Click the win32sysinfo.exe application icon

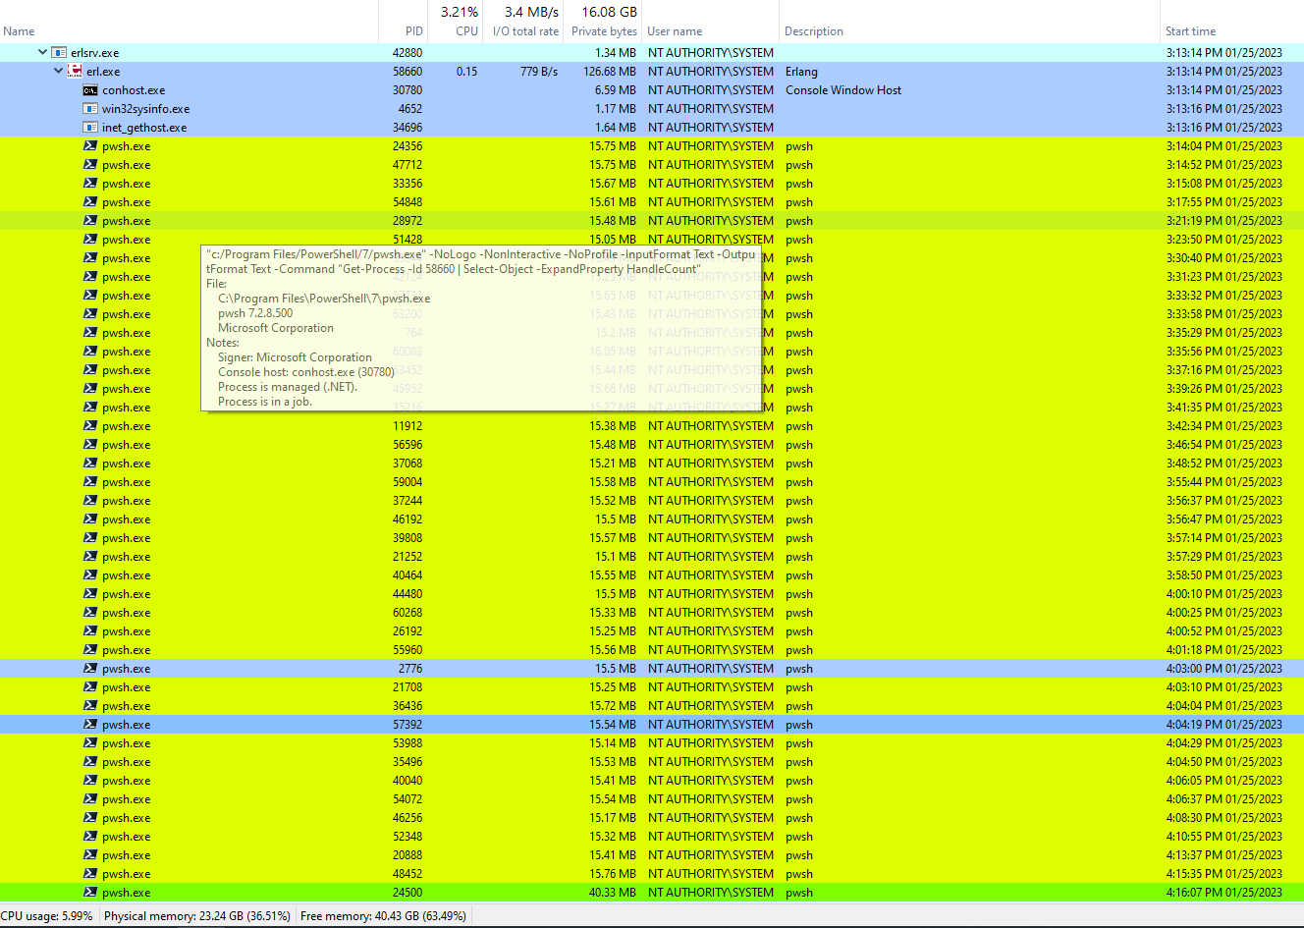88,108
